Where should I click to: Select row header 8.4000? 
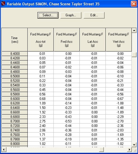tap(15, 54)
